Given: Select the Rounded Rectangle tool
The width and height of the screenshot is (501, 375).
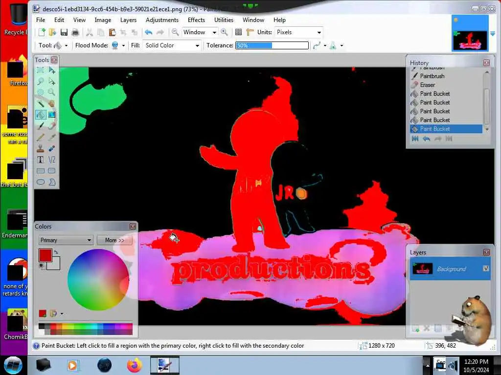Looking at the screenshot, I should [52, 171].
